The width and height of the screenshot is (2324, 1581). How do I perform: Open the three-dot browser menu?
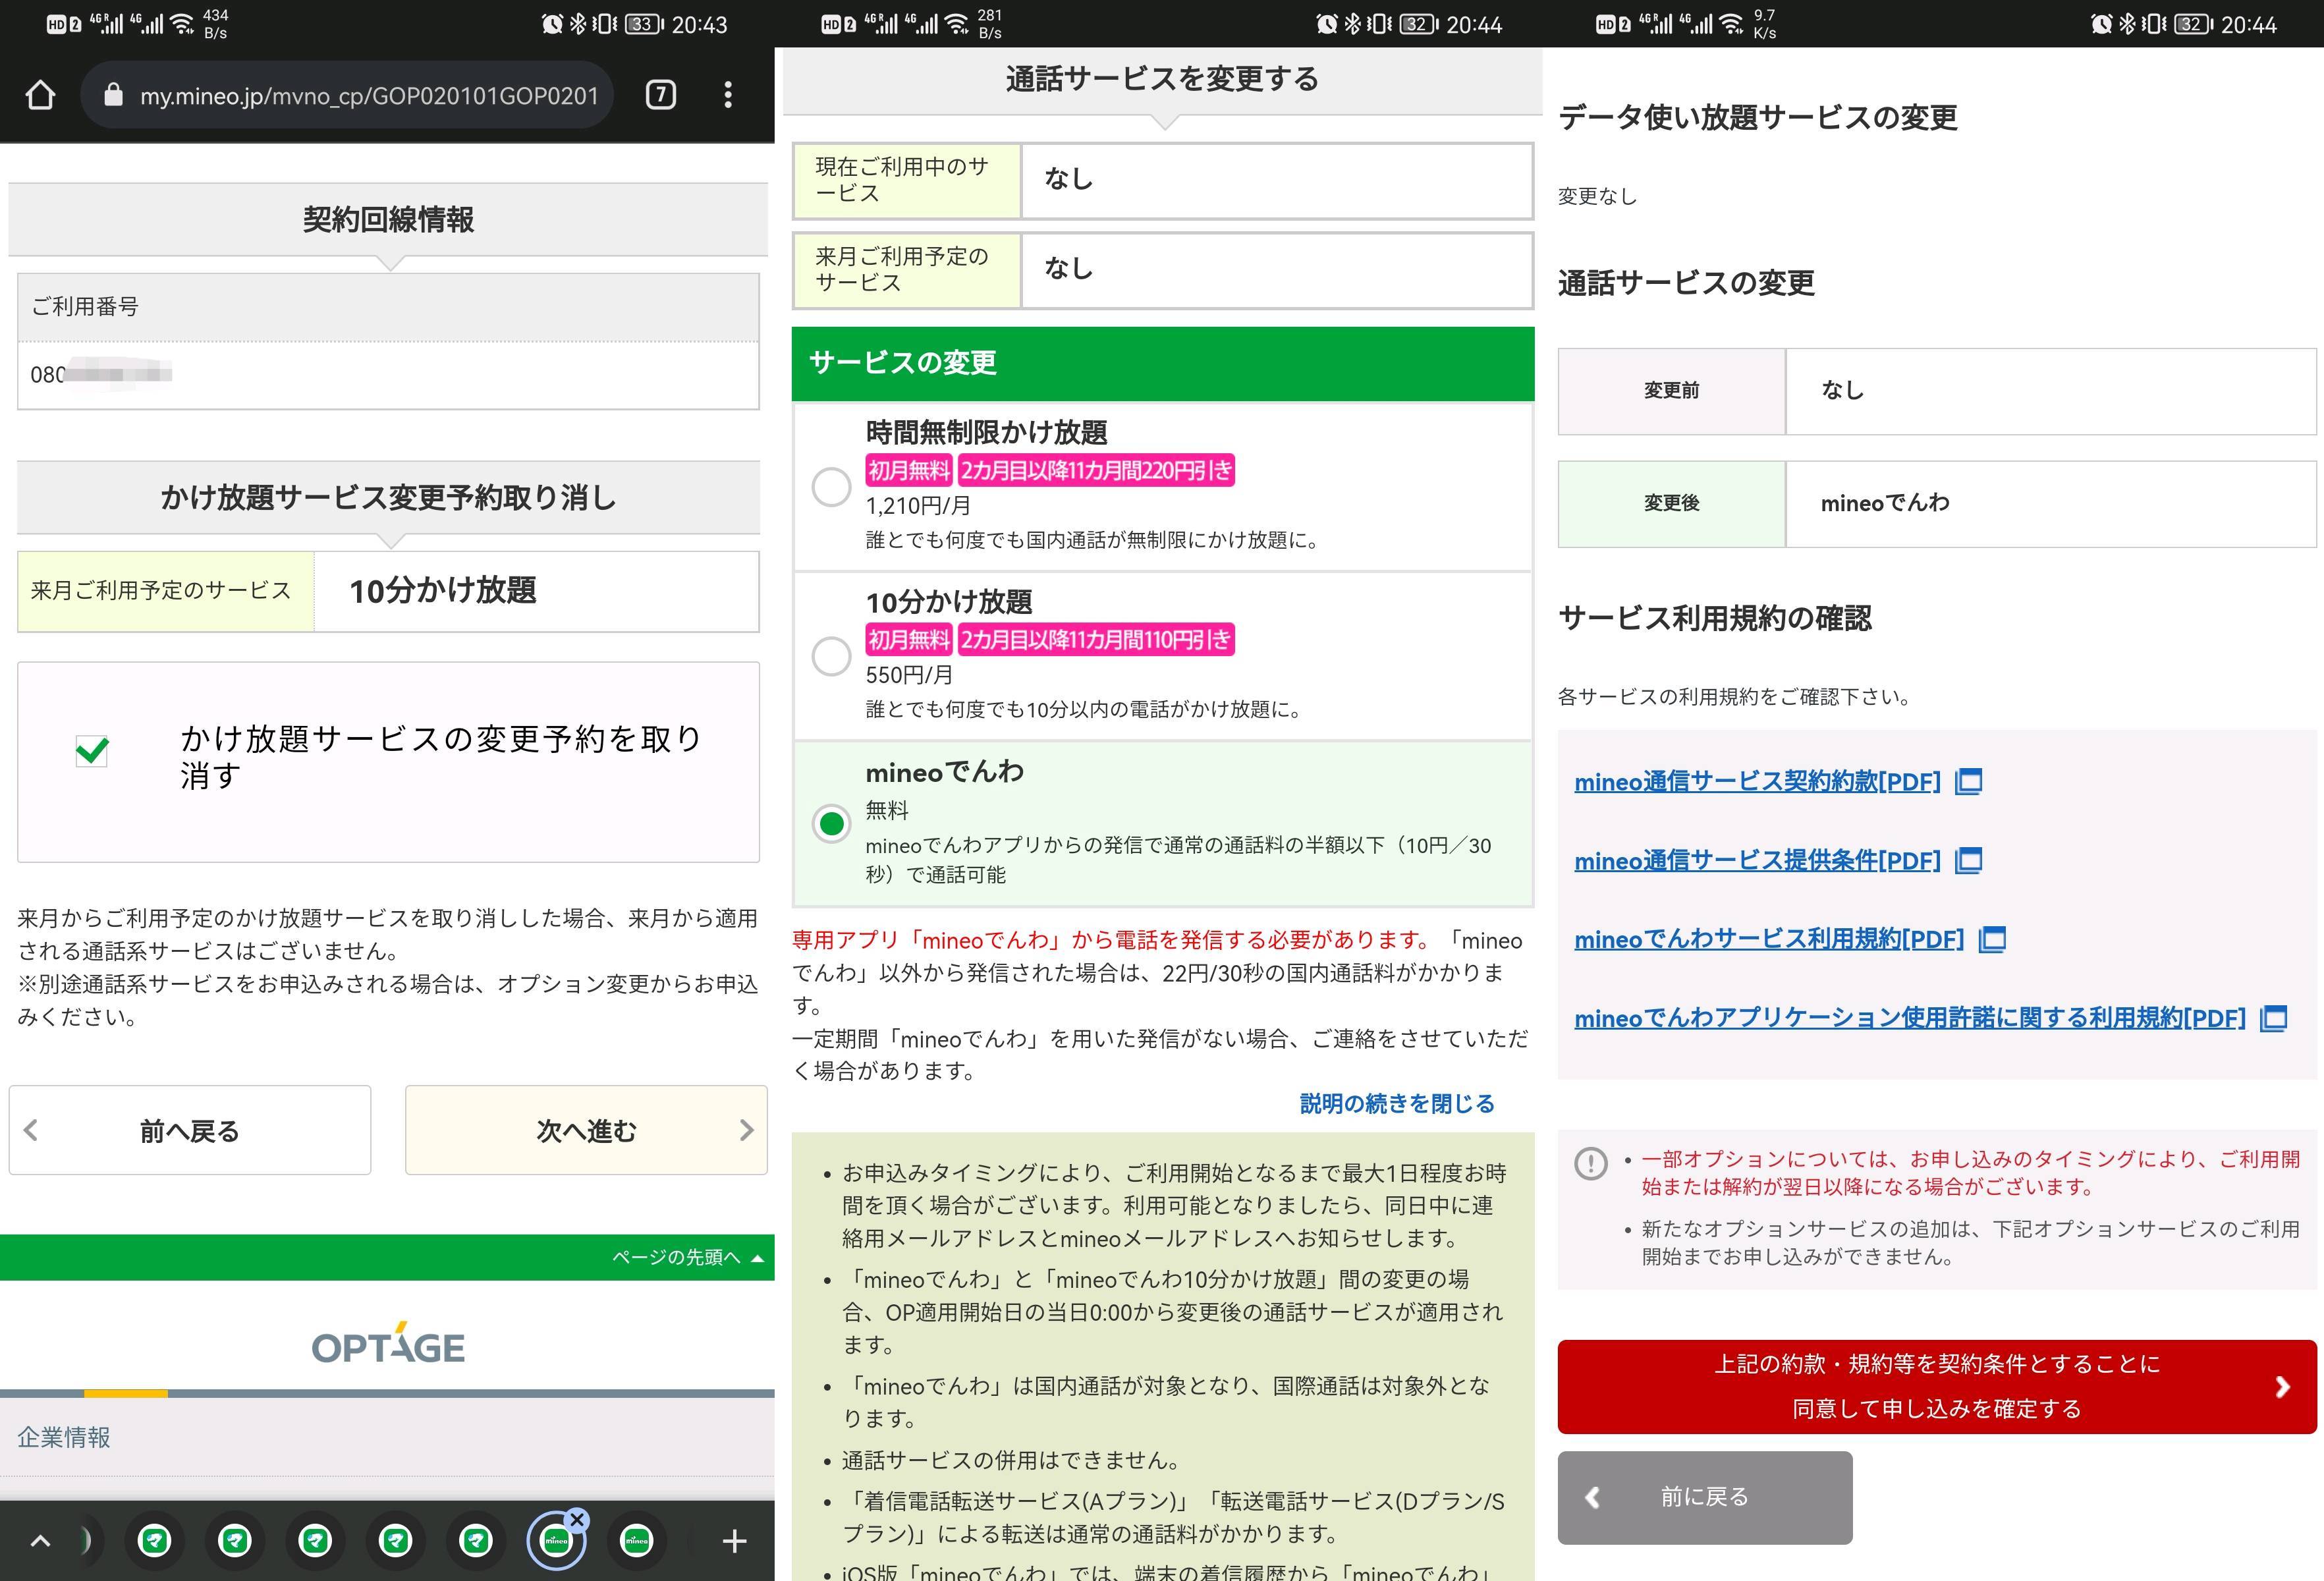728,95
